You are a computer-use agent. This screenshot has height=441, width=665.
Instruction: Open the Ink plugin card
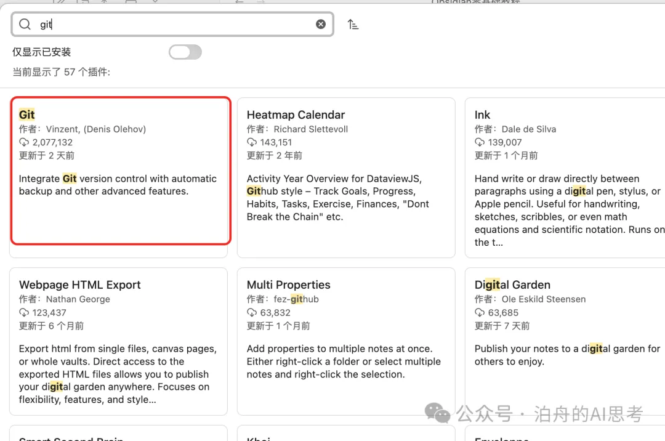coord(565,177)
